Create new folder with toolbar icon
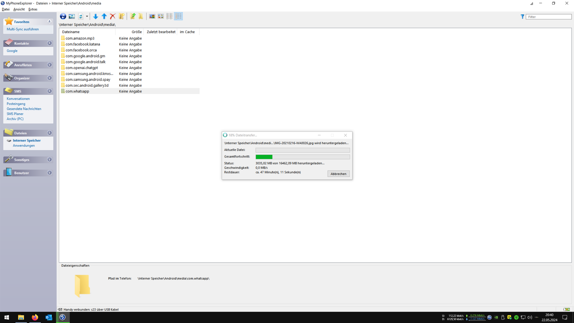Screen dimensions: 574x323 [x=121, y=16]
